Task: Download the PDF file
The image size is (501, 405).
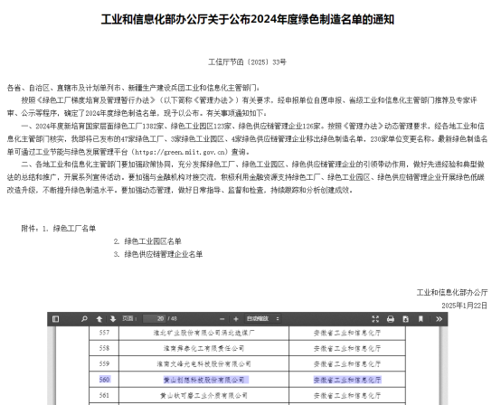Action: coord(405,319)
